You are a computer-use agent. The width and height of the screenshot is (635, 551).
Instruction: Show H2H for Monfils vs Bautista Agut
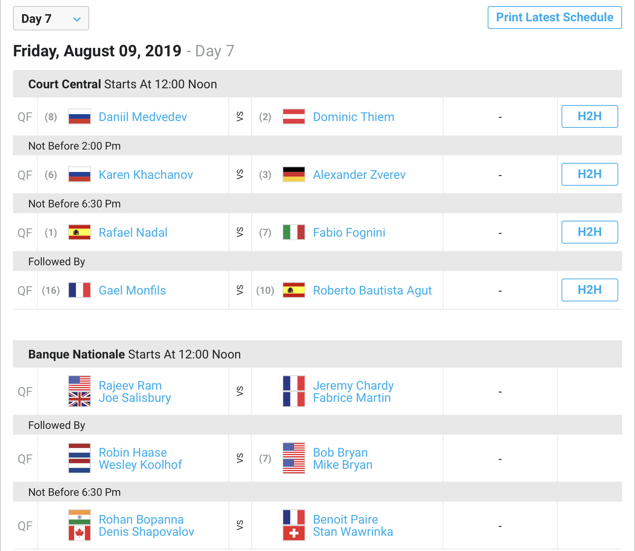click(x=590, y=290)
